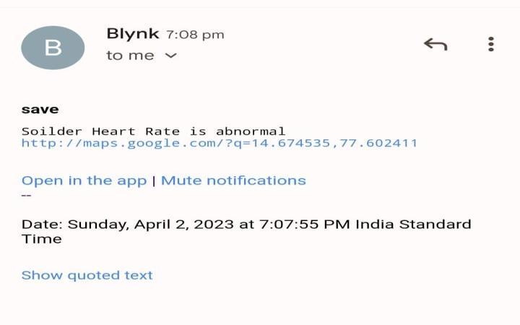Viewport: 520px width, 325px height.
Task: Click the word "abnormal" in the message
Action: coord(251,131)
